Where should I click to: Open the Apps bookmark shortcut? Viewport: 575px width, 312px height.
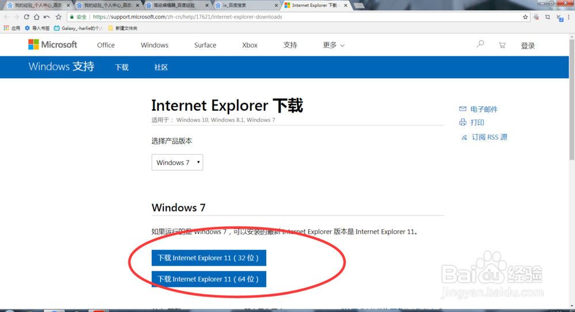pos(11,28)
